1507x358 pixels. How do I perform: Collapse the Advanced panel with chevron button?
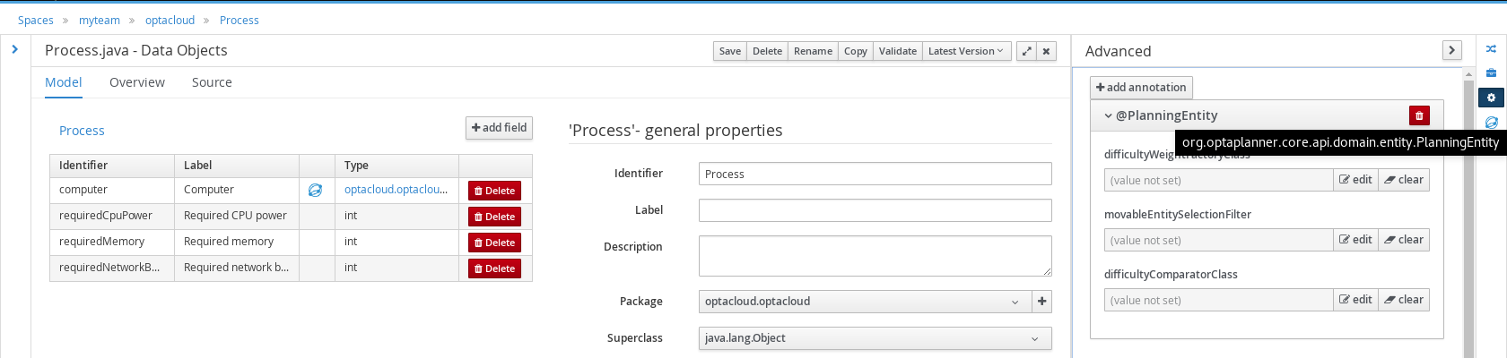point(1451,51)
